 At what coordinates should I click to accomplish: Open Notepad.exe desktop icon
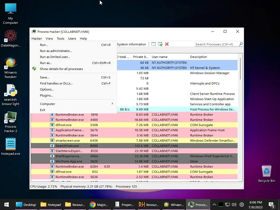(11, 147)
